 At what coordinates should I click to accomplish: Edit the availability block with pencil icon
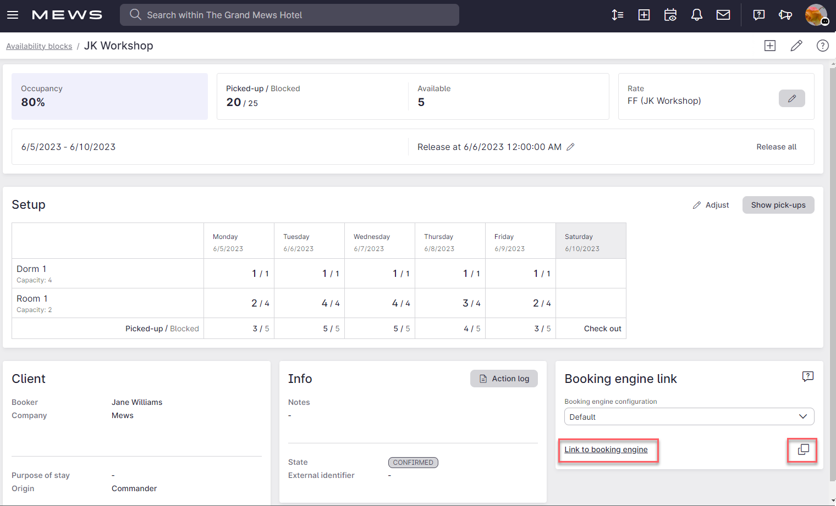pyautogui.click(x=796, y=46)
